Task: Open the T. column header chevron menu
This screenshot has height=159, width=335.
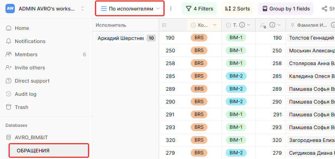Action: (x=249, y=25)
